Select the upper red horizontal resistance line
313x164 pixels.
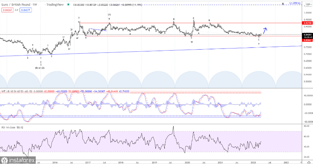coord(191,23)
